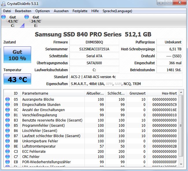The height and width of the screenshot is (171, 188).
Task: Click the Standard field ACS-2 | ATA8-ACS
Action: [x=126, y=77]
